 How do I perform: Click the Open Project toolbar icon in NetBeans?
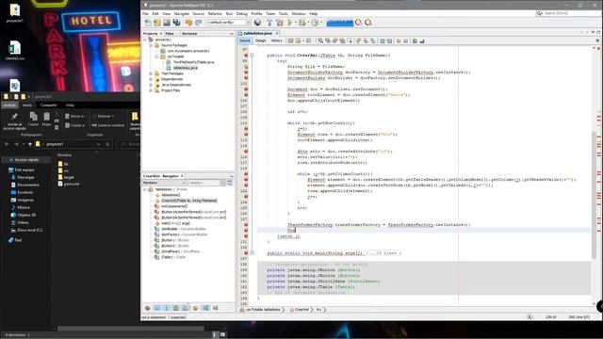(x=167, y=23)
